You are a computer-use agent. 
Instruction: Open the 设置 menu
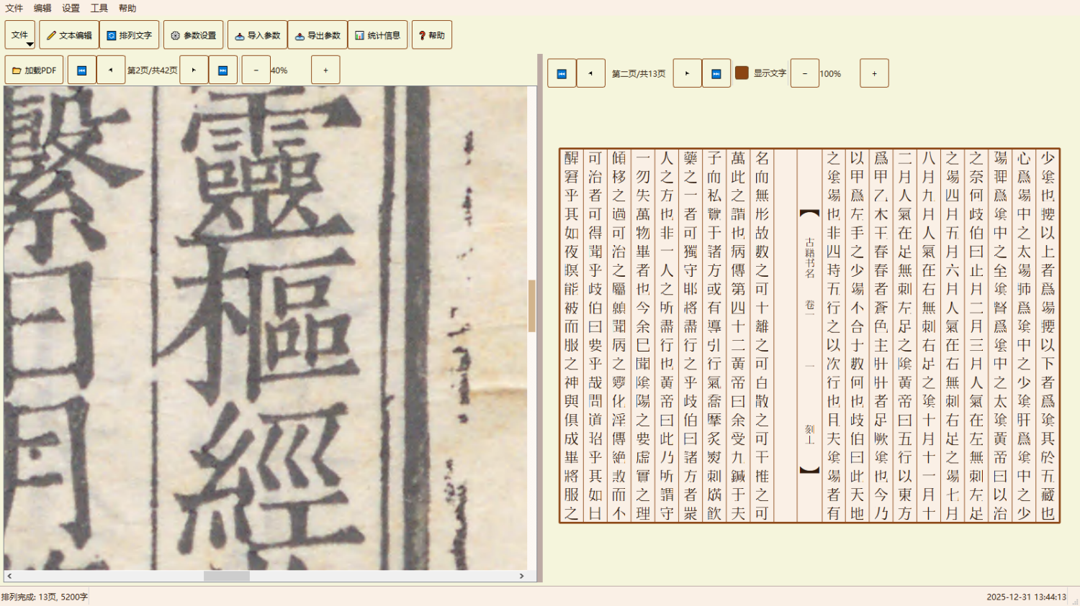pyautogui.click(x=71, y=8)
